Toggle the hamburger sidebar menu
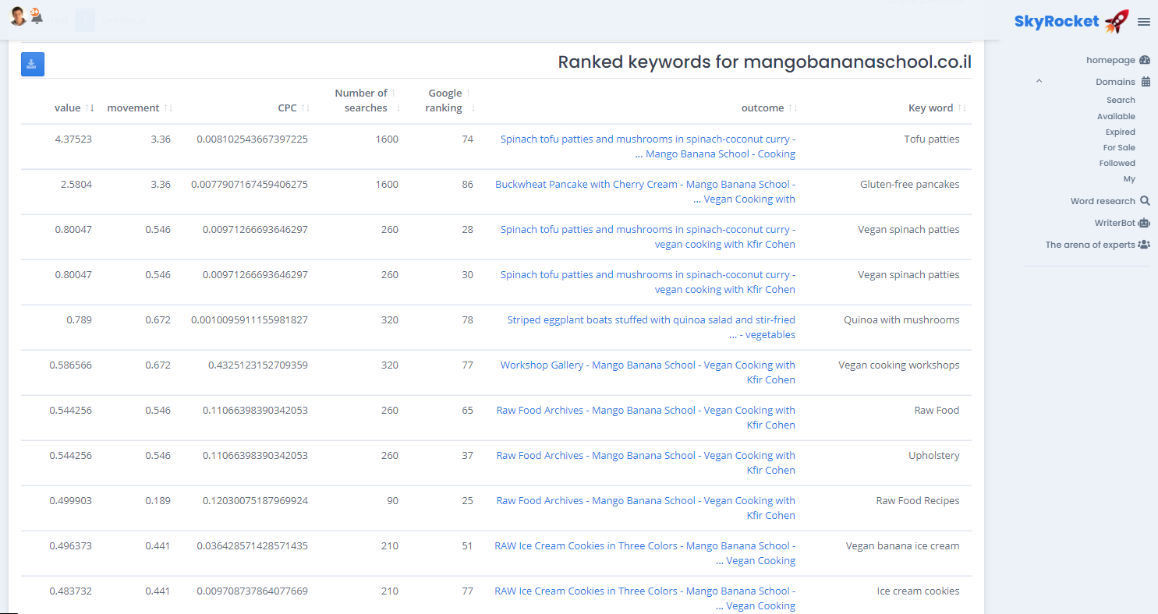Screen dimensions: 1158x614 pyautogui.click(x=1143, y=22)
